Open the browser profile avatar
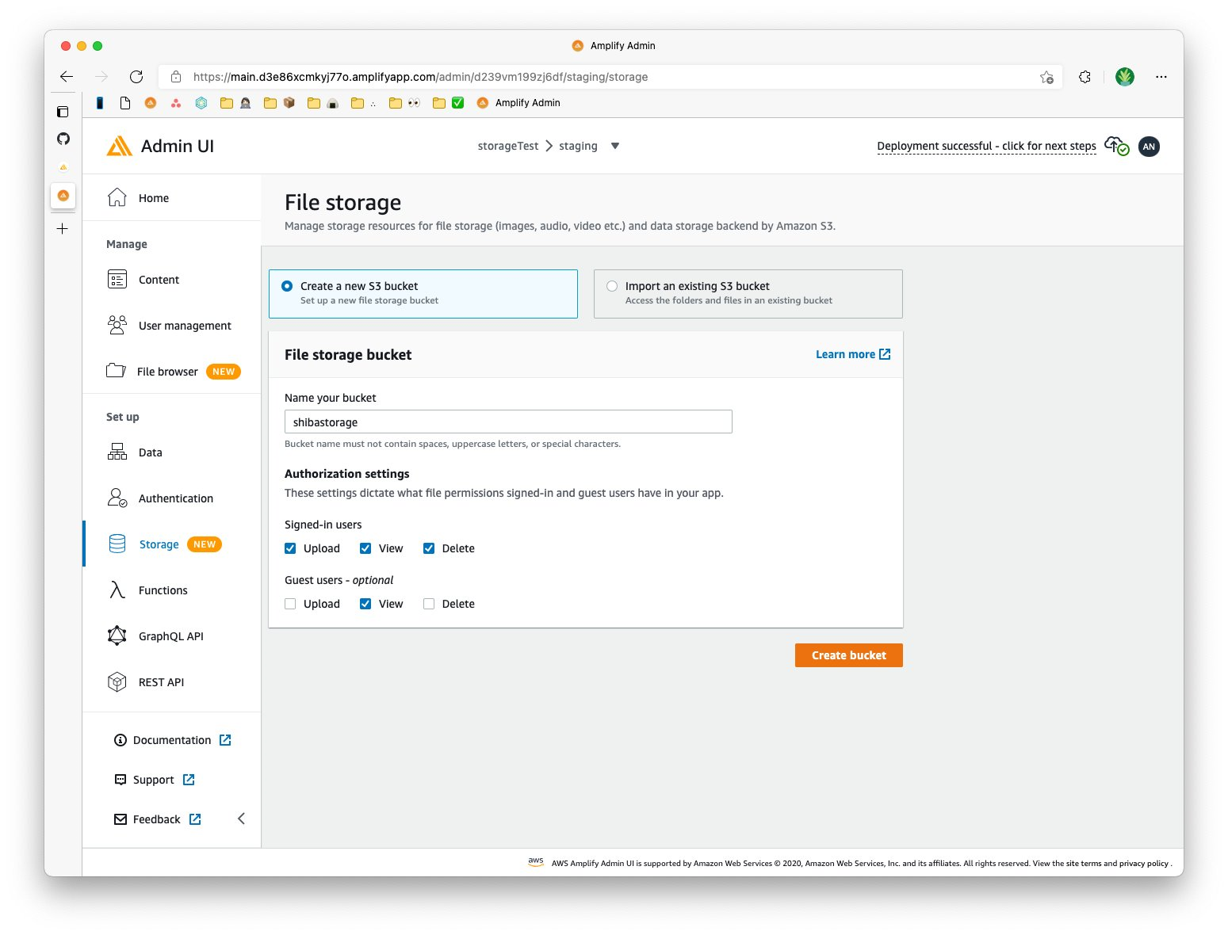 tap(1124, 77)
